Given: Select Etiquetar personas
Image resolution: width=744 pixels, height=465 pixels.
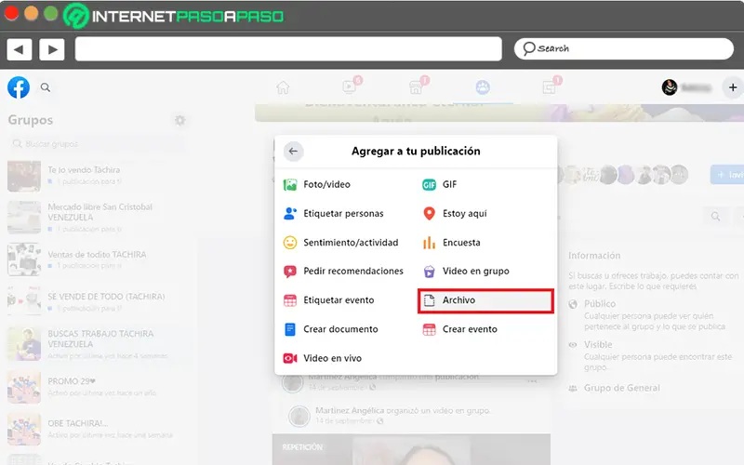Looking at the screenshot, I should tap(333, 214).
